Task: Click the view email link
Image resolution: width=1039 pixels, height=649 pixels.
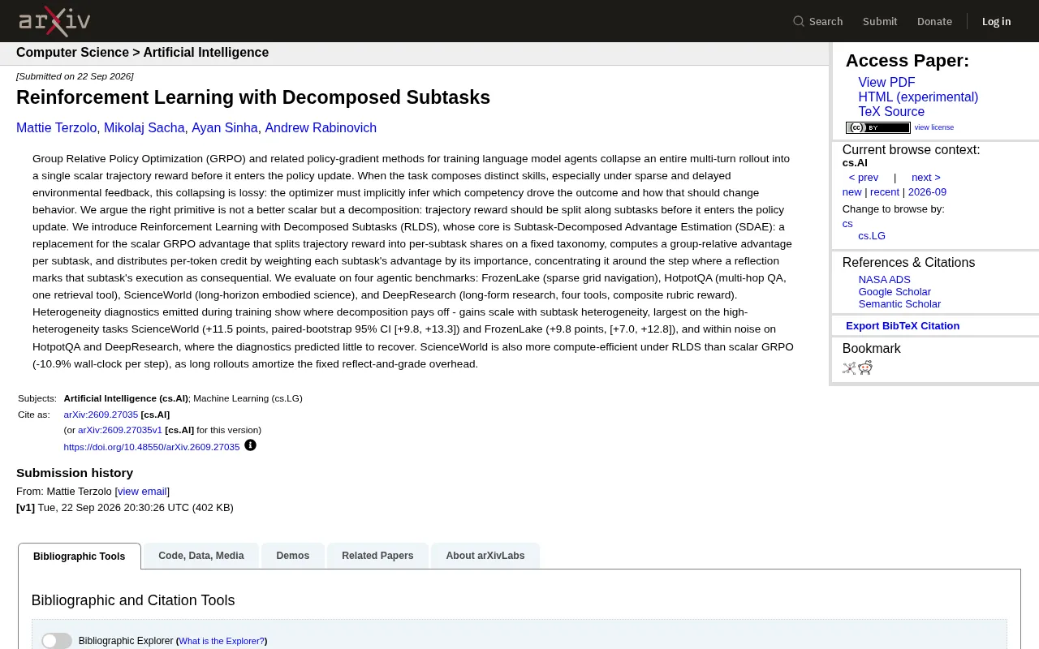Action: [142, 492]
